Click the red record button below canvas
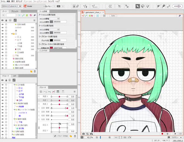This screenshot has height=142, width=184. tap(162, 134)
